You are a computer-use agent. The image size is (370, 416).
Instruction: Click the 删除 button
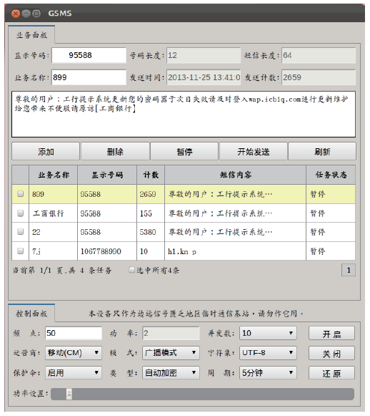(x=115, y=152)
